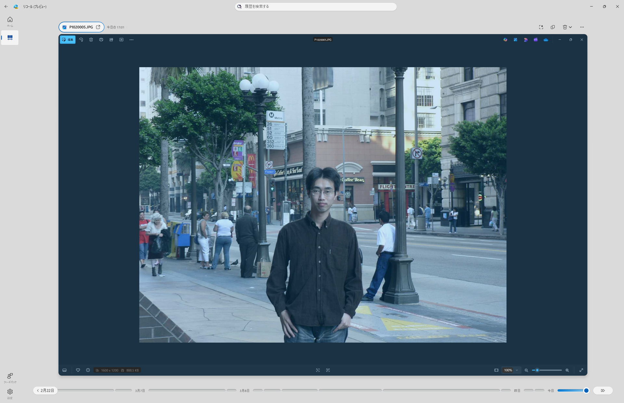624x403 pixels.
Task: Open the Photos toolbar three-dots menu
Action: tap(131, 40)
